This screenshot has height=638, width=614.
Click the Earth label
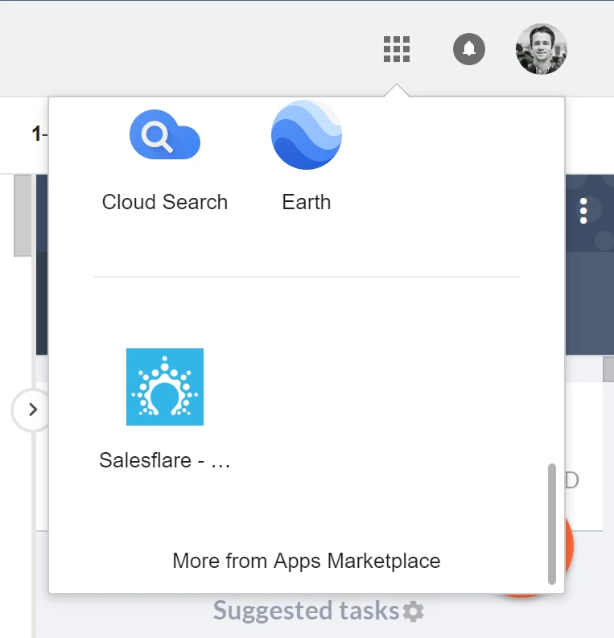(307, 202)
